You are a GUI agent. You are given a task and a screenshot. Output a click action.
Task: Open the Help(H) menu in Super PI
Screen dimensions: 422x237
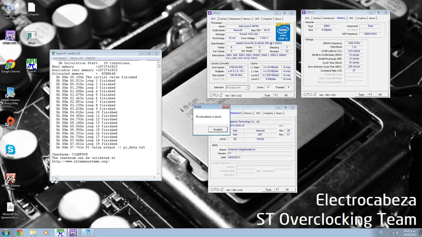click(90, 58)
